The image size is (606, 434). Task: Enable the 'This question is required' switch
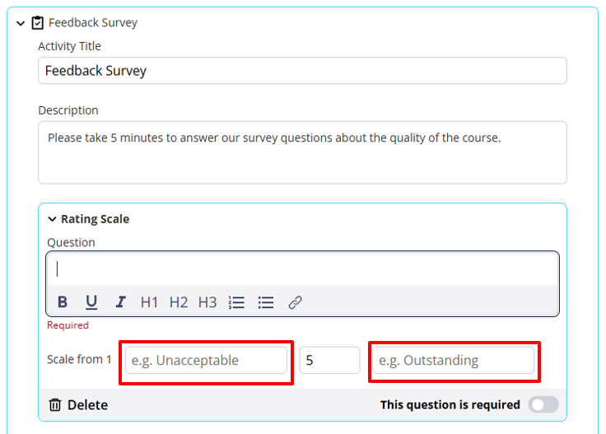click(x=543, y=405)
